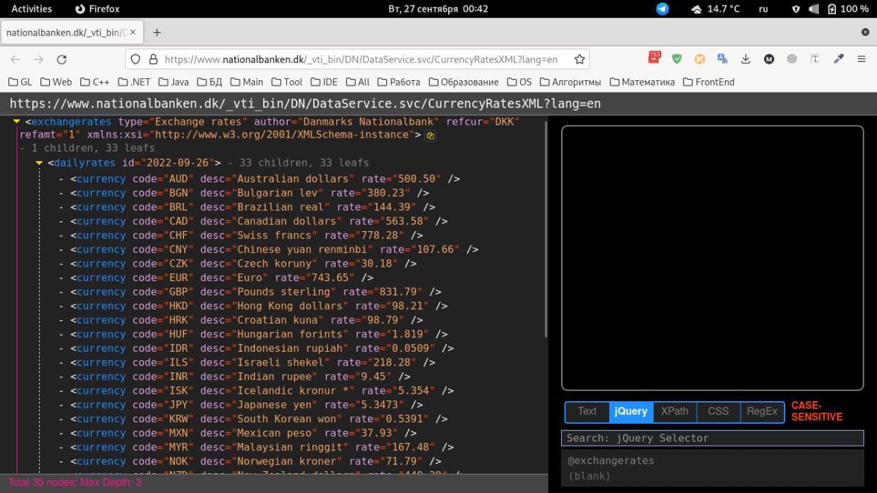Click the weather 14.7 °C indicator

[715, 9]
